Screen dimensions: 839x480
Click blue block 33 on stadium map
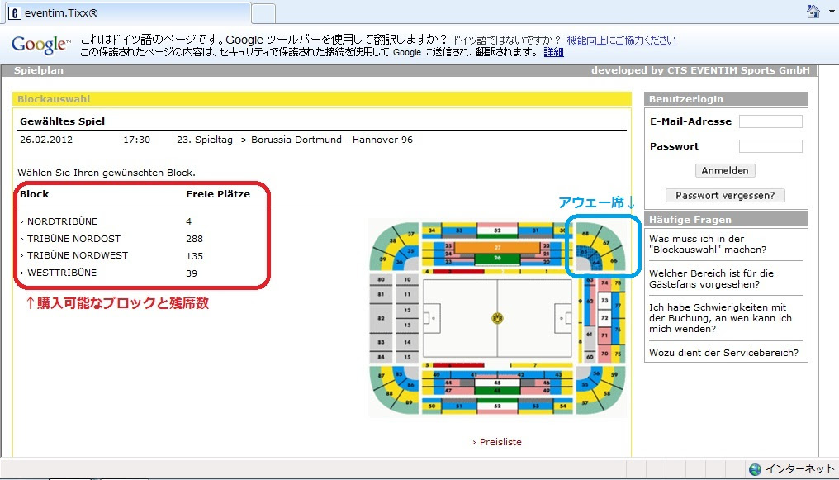460,230
